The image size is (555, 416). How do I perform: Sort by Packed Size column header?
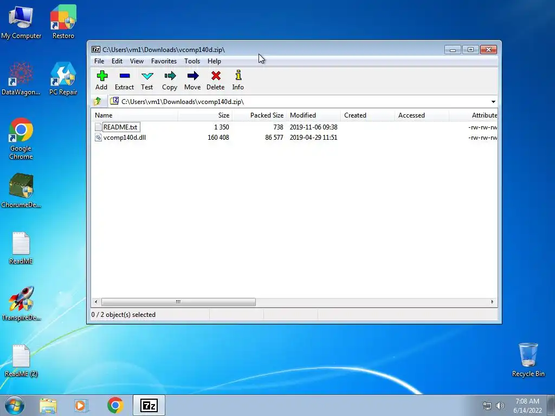(260, 115)
